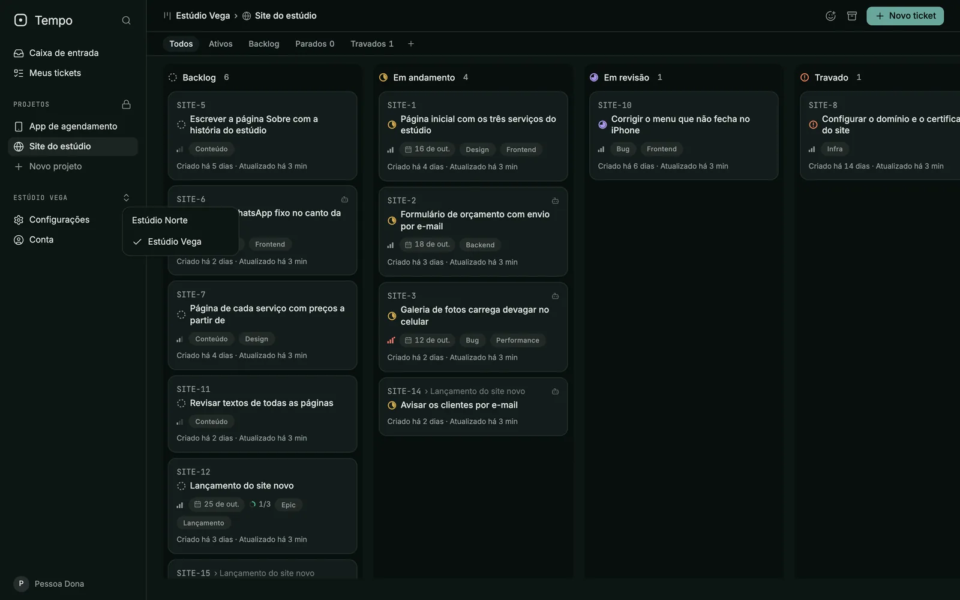Click the in-progress status icon on SITE-1
Screen dimensions: 960x600
[392, 125]
